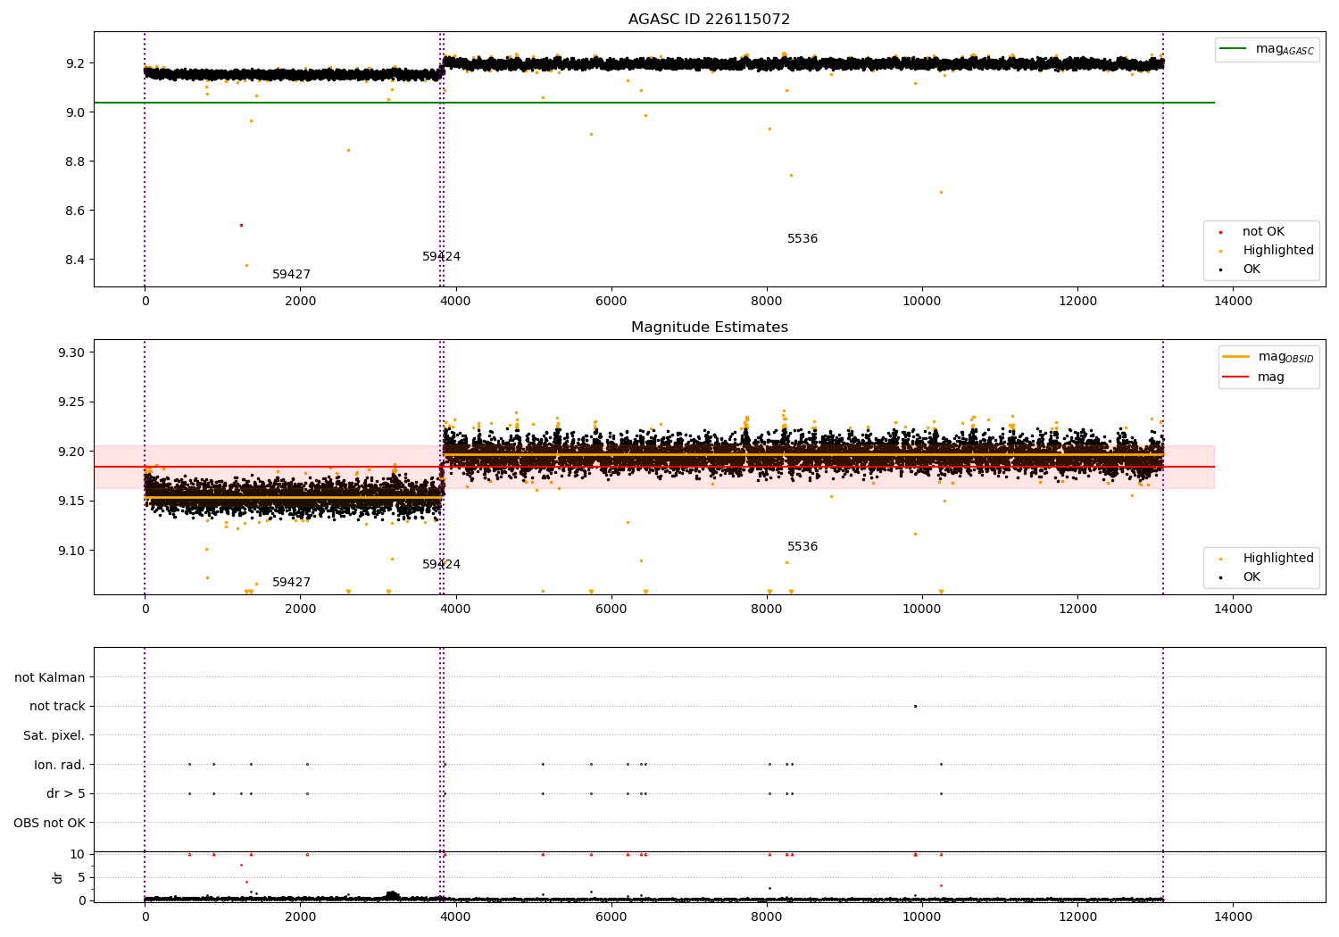Select "Highlighted" legend entry in Magnitude Estimates plot
This screenshot has width=1339, height=937.
pos(1278,559)
